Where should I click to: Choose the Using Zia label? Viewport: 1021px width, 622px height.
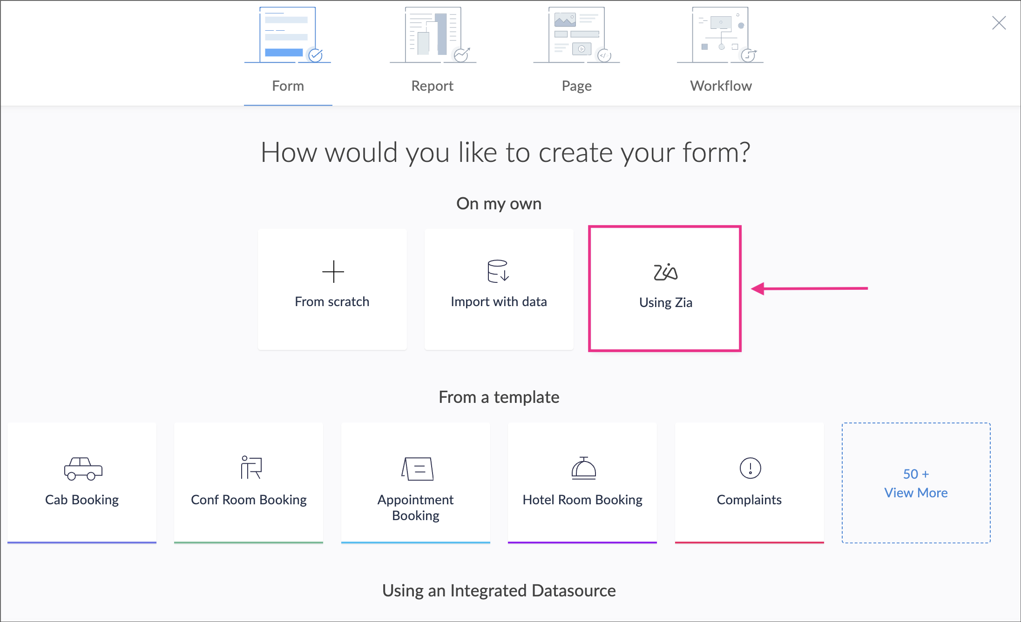pyautogui.click(x=665, y=302)
